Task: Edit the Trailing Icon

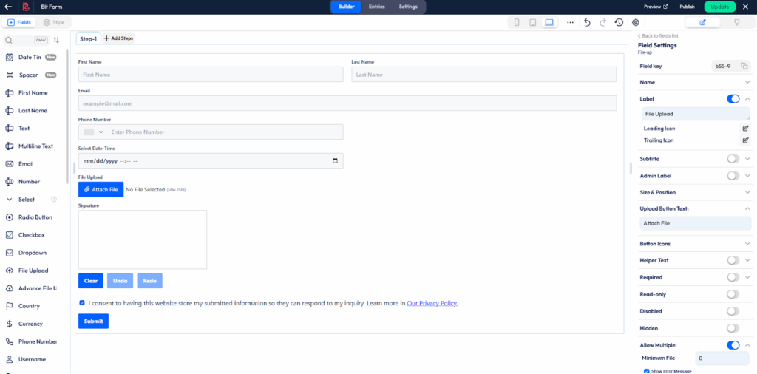Action: pos(745,140)
